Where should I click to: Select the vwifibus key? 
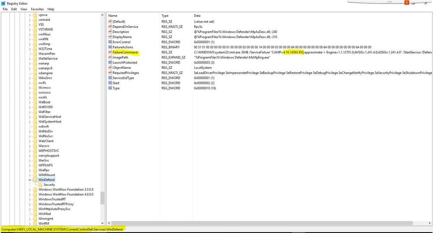(x=45, y=34)
